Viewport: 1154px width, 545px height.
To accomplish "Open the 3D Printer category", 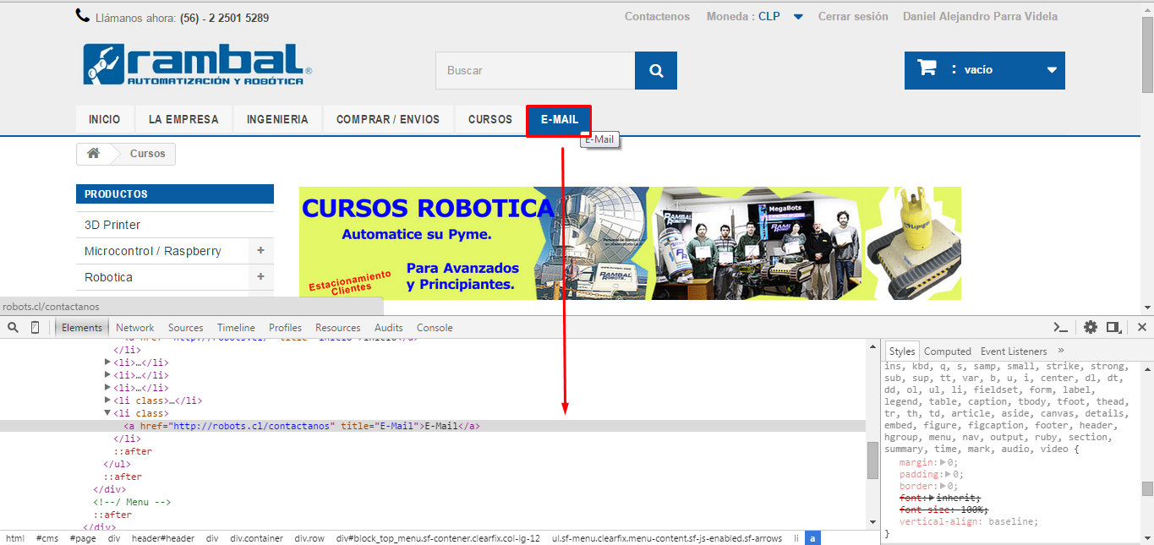I will [x=112, y=225].
